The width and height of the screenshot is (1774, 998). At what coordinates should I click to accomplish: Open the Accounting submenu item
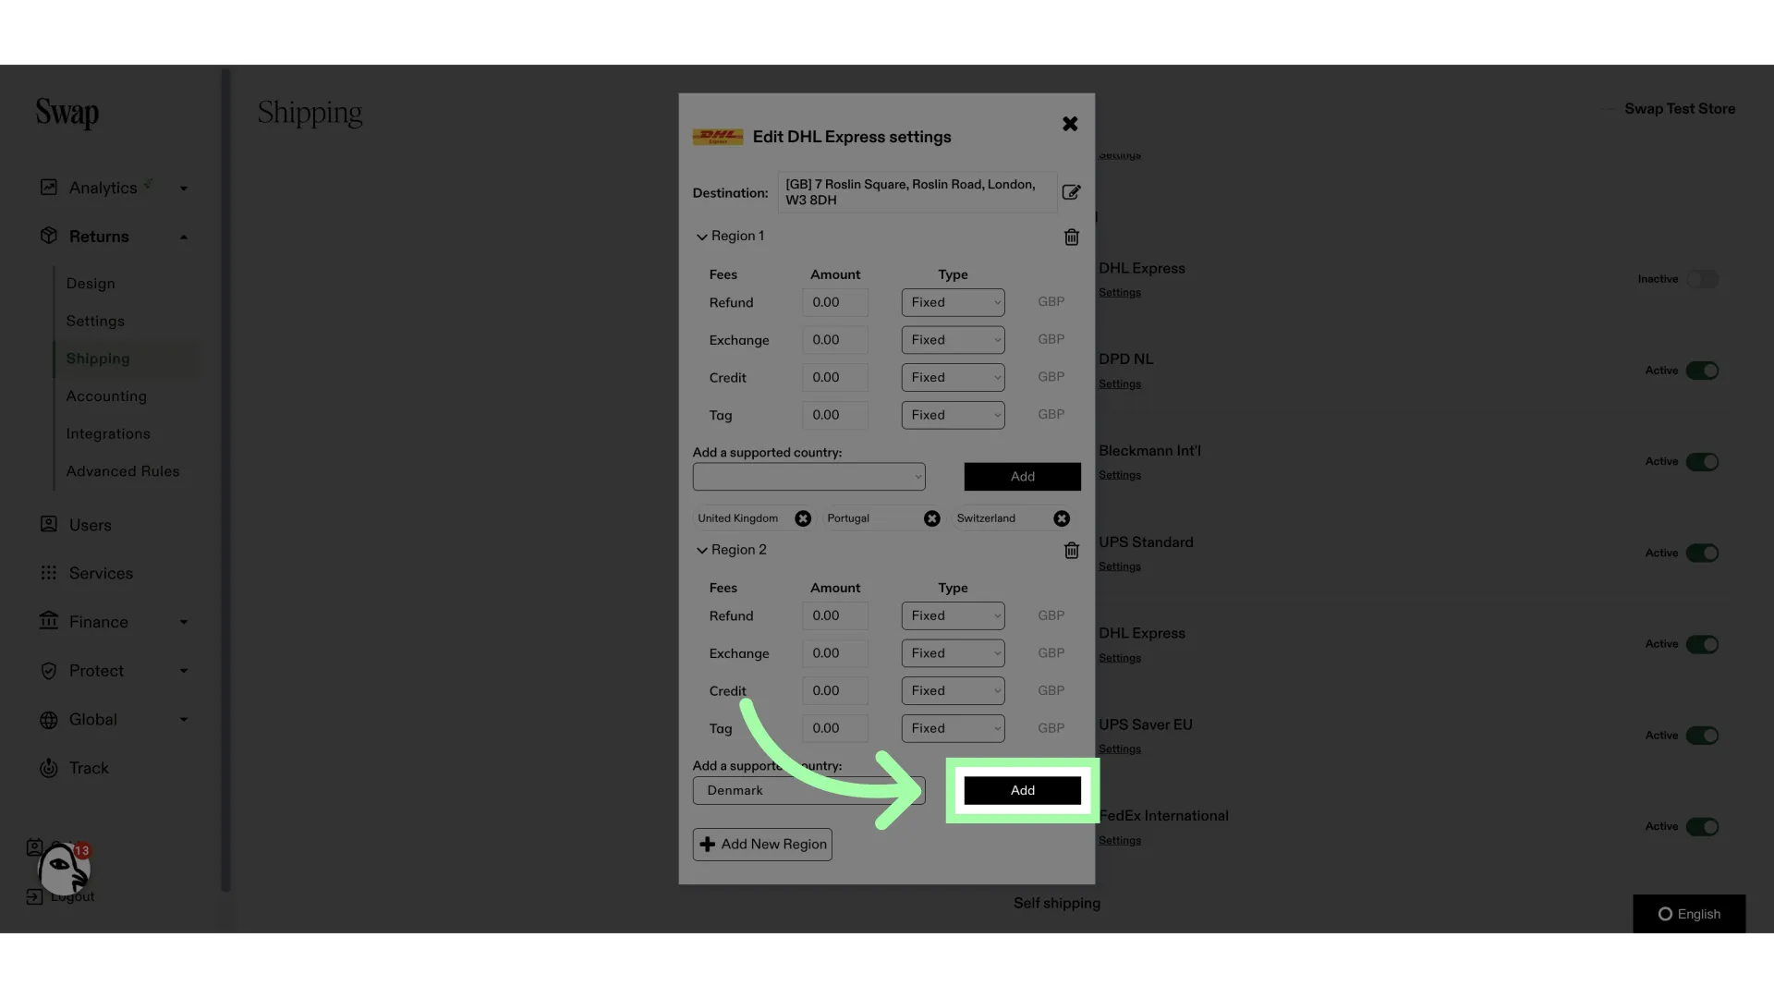click(x=106, y=396)
